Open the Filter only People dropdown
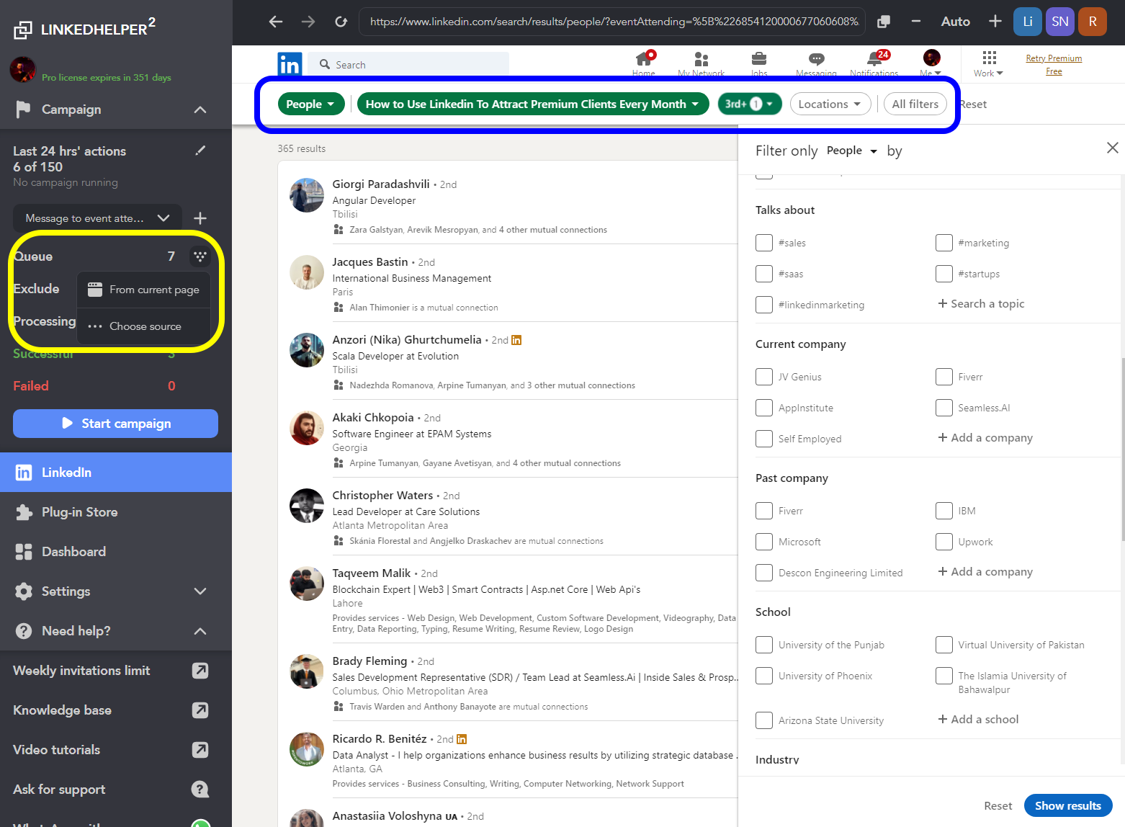This screenshot has width=1125, height=827. (x=852, y=151)
